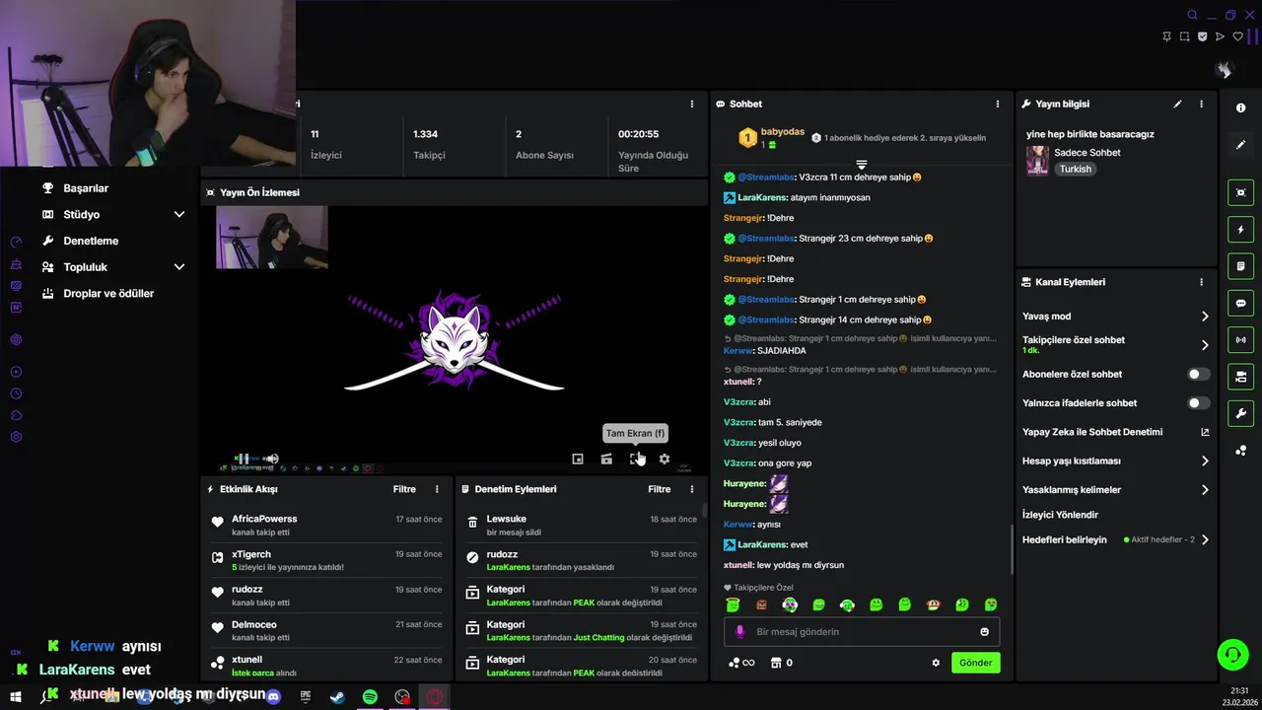Viewport: 1262px width, 710px height.
Task: Pause the stream preview playback
Action: click(x=242, y=459)
